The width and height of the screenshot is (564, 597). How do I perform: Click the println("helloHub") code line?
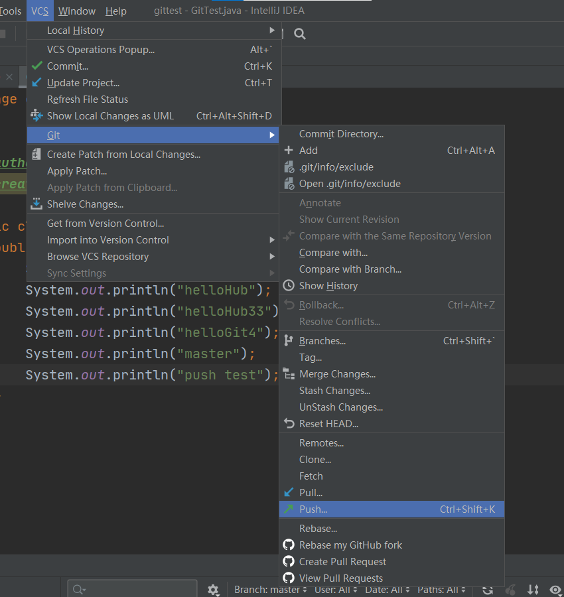pos(148,290)
